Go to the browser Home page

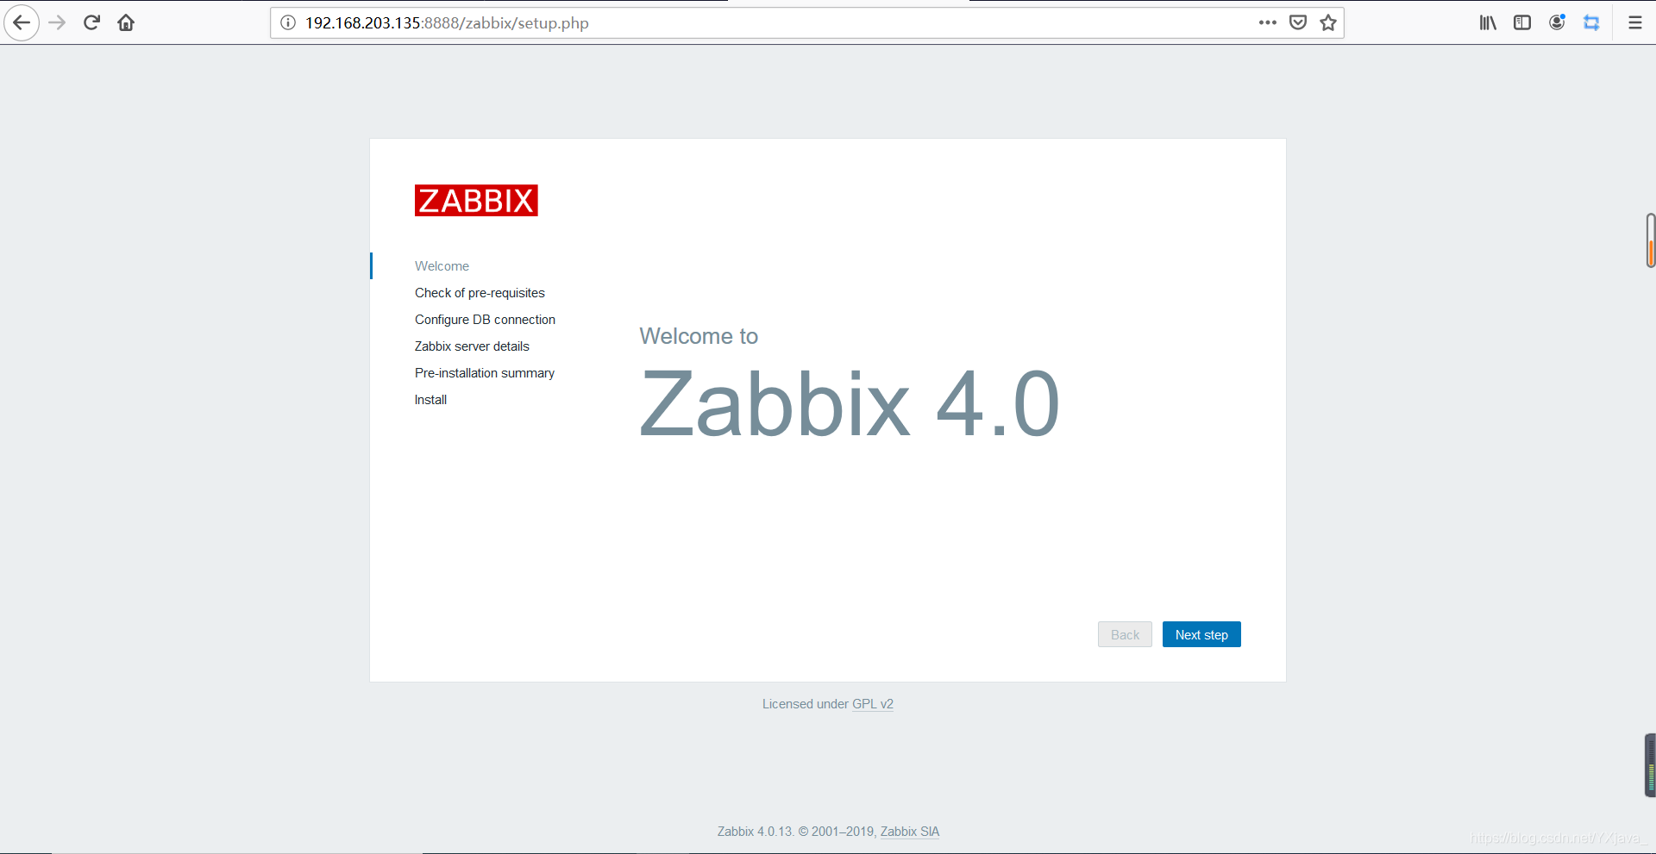[126, 22]
